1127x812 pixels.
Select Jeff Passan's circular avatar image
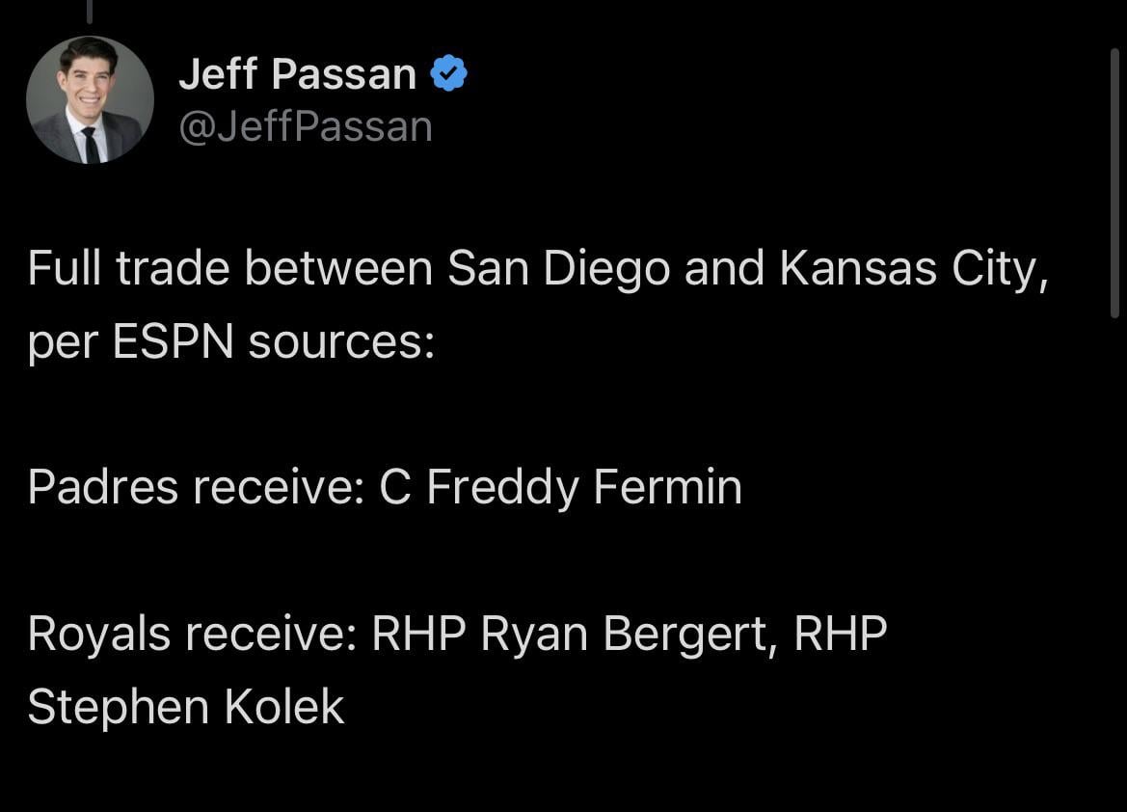89,99
